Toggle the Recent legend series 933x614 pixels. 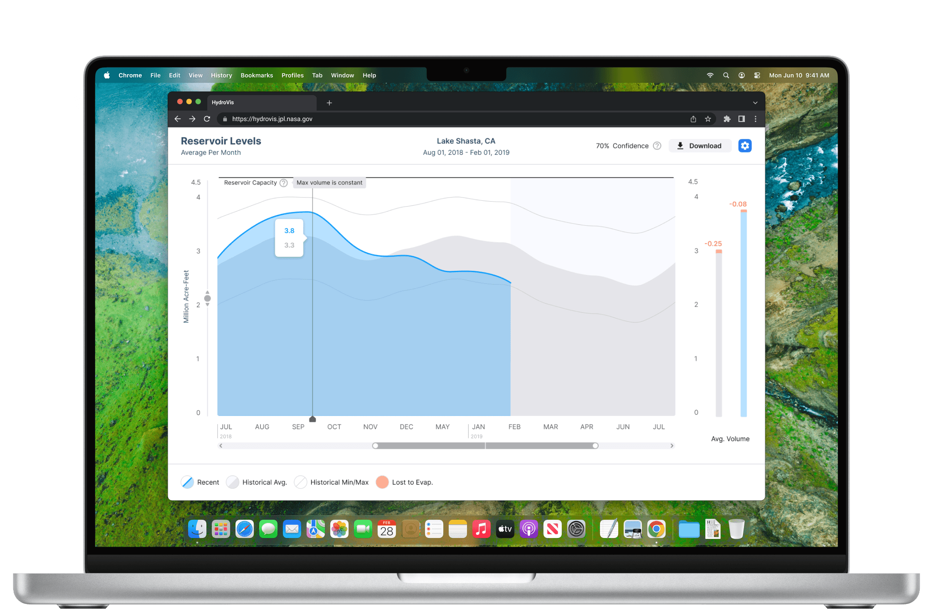(187, 482)
